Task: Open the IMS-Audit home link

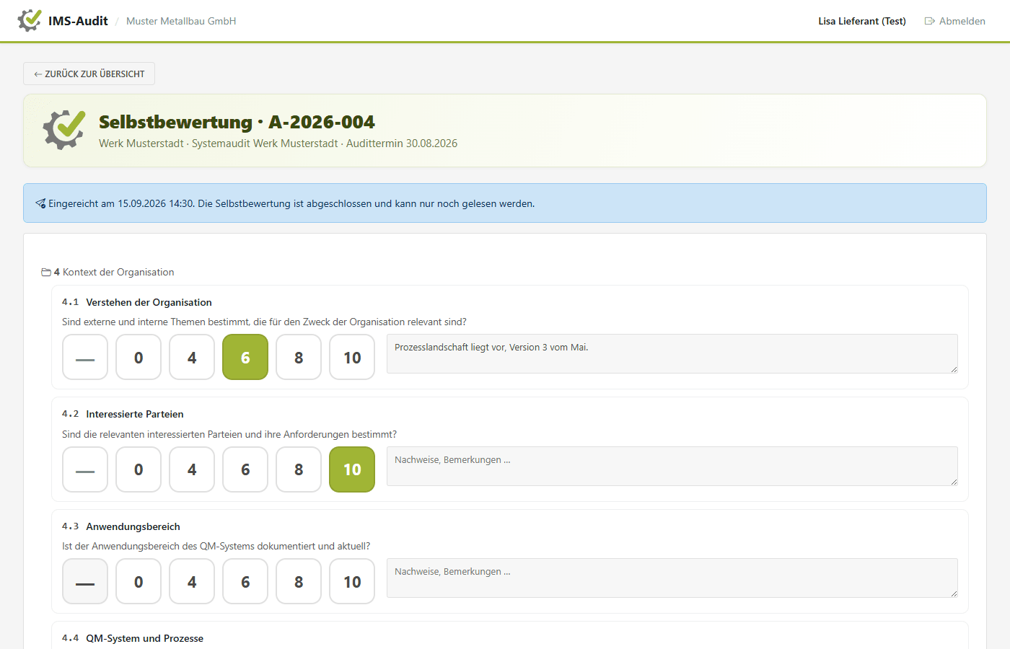Action: 63,21
